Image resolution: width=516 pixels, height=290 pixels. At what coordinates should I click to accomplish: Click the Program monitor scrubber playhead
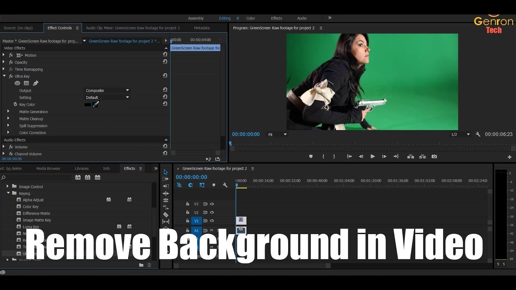click(x=231, y=143)
